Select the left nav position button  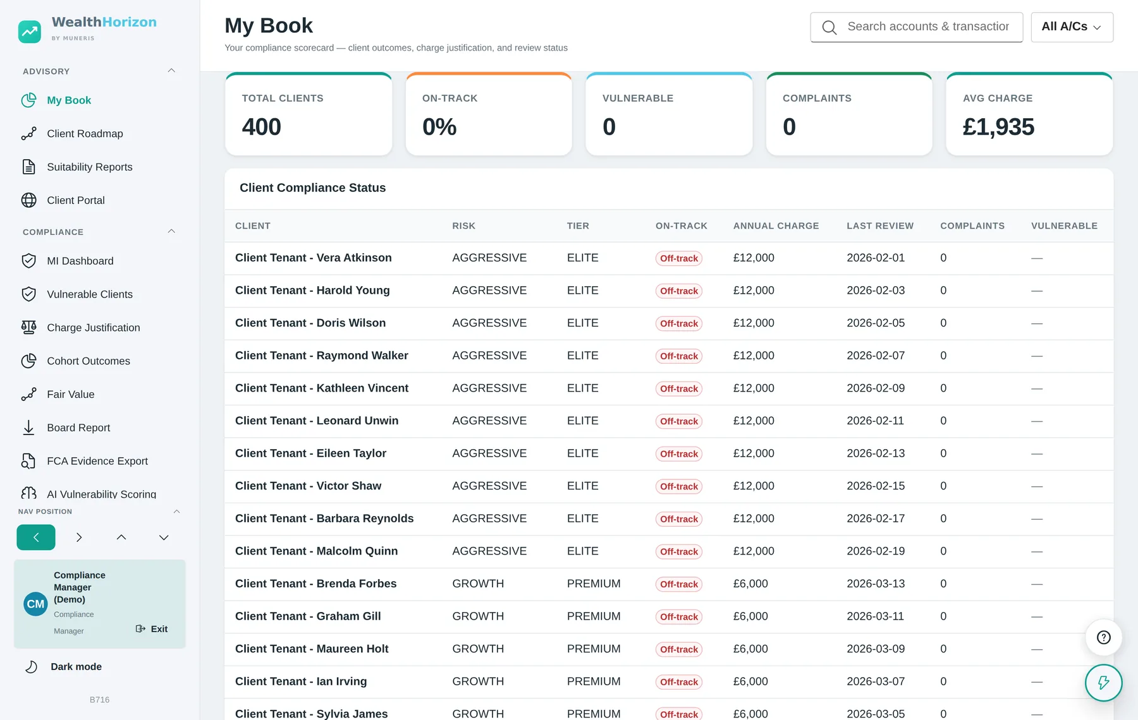coord(36,537)
